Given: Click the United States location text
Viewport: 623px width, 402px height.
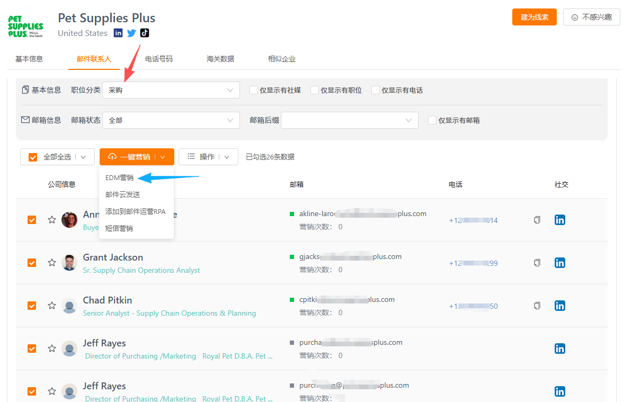Looking at the screenshot, I should tap(83, 33).
